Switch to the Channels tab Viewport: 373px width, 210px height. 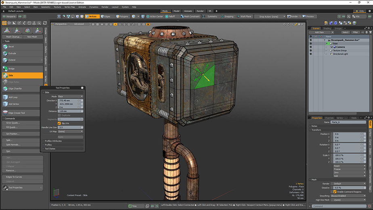coord(329,118)
